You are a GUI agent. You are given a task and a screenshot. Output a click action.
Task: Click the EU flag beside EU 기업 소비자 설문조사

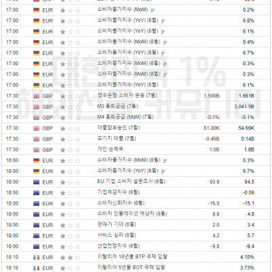tap(36, 182)
